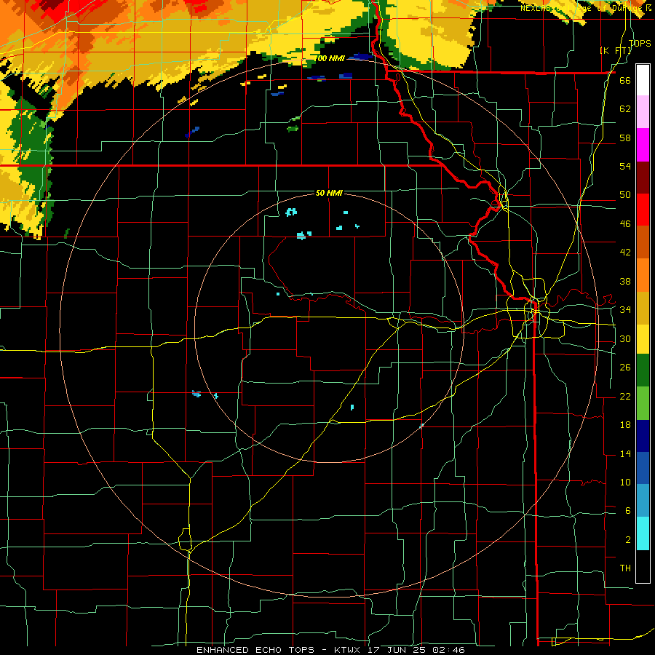
Task: Click the "62" legend value
Action: click(x=625, y=109)
